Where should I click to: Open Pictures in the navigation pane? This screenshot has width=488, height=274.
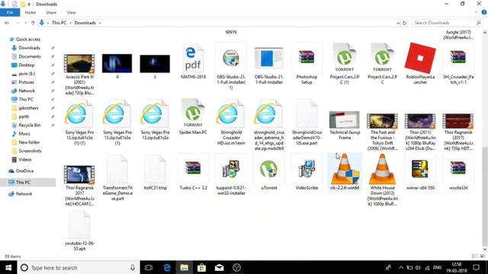pos(27,82)
